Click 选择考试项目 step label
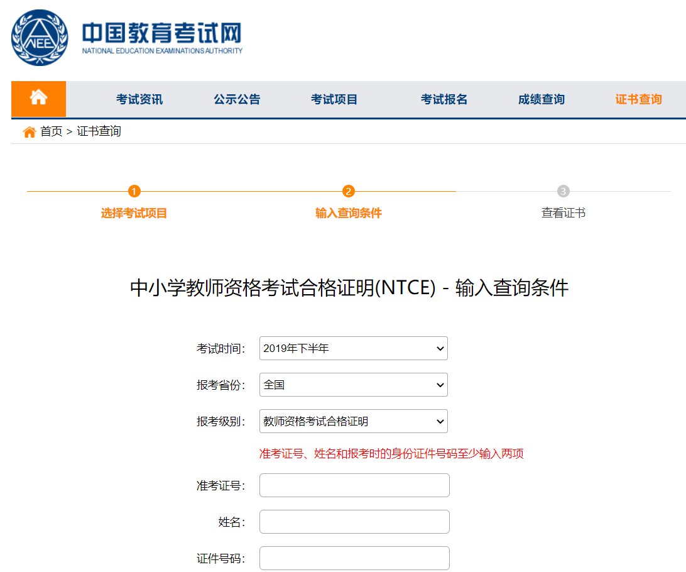The width and height of the screenshot is (686, 572). tap(134, 213)
